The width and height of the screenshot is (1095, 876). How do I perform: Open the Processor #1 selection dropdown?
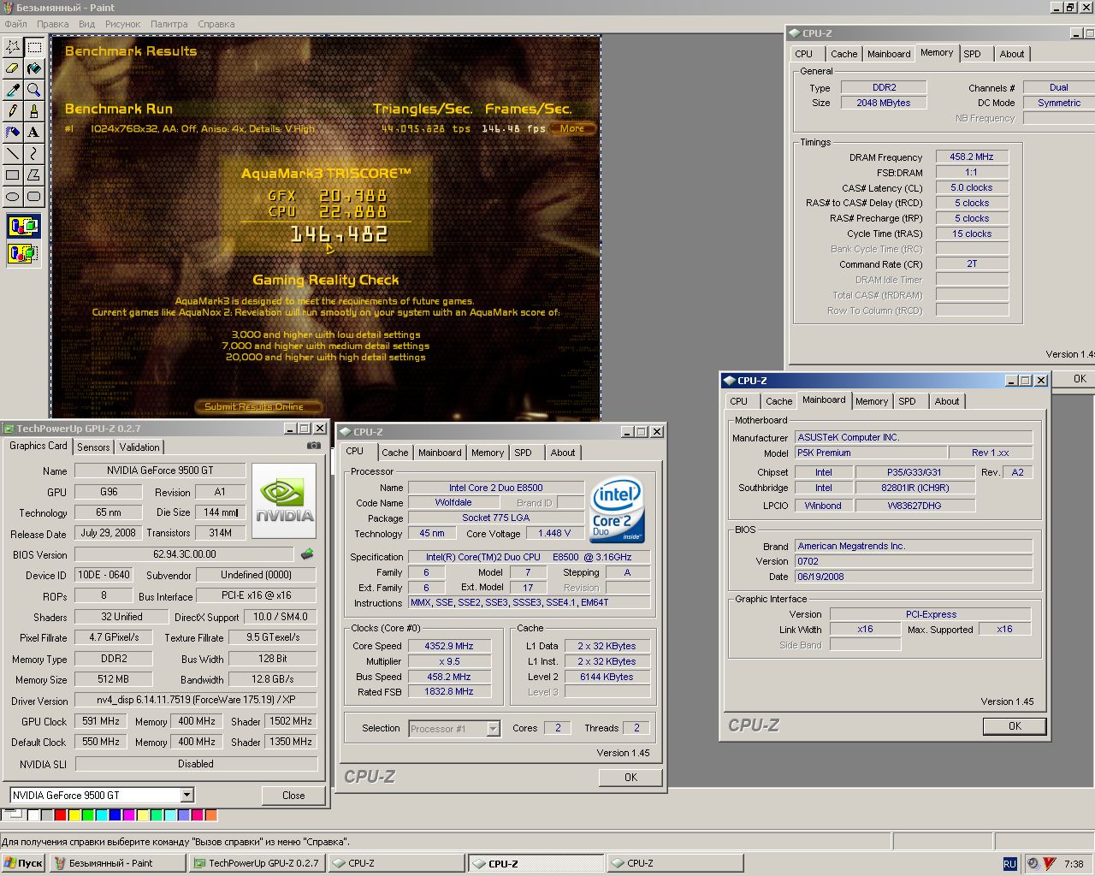click(493, 729)
